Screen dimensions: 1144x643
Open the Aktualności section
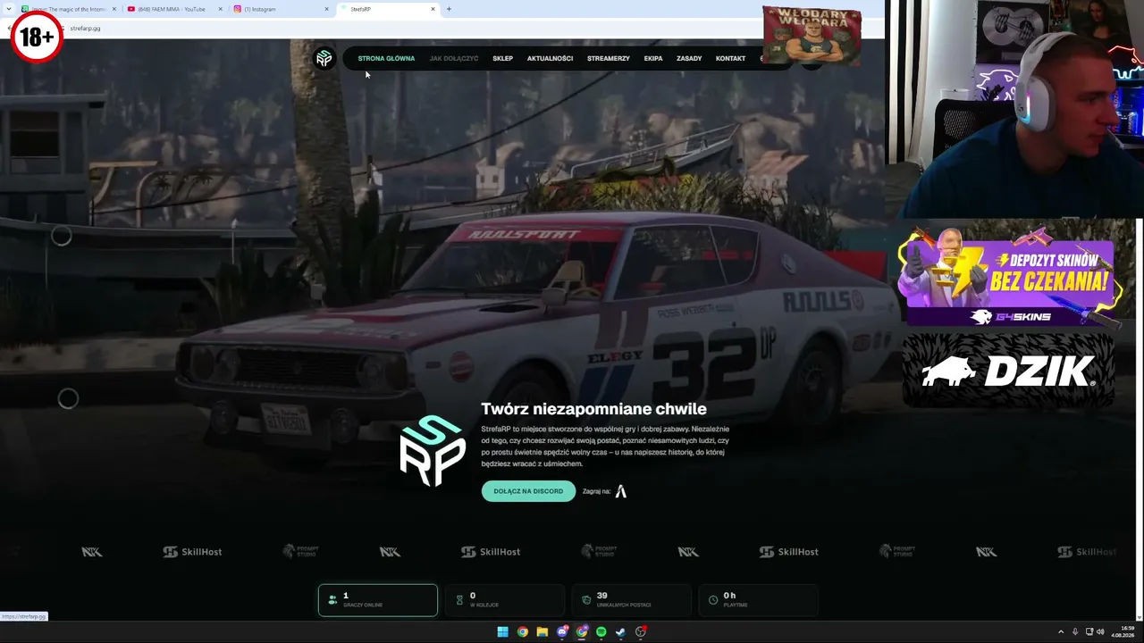coord(550,59)
